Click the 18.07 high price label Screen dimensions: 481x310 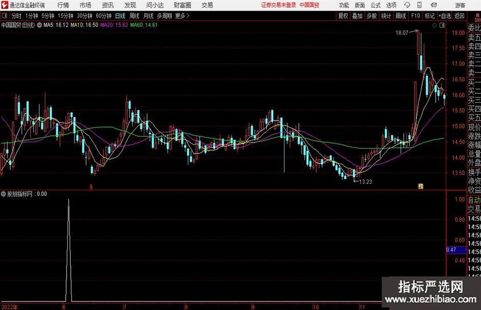pyautogui.click(x=402, y=33)
